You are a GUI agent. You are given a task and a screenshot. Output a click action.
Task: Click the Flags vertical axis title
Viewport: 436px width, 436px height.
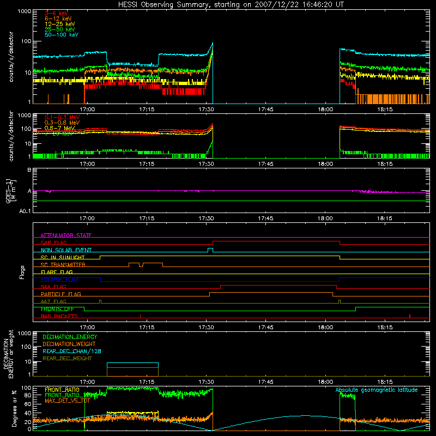(x=22, y=272)
